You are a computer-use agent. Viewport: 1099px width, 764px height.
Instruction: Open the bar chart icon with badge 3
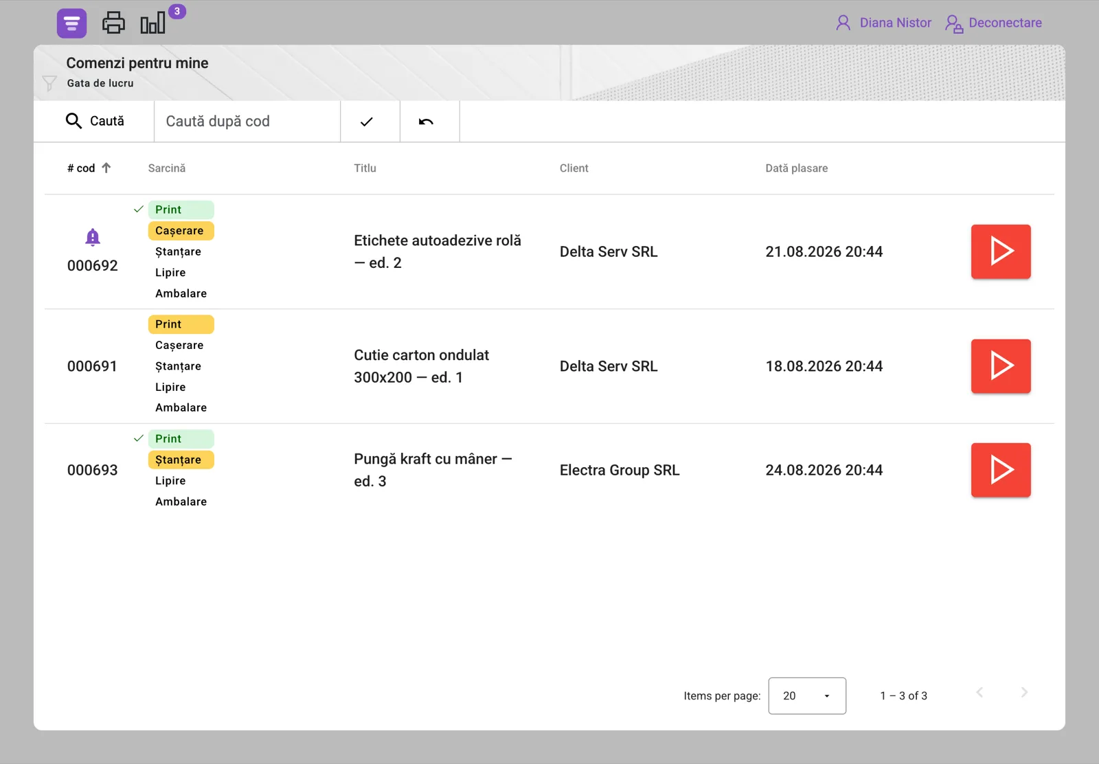click(x=153, y=23)
